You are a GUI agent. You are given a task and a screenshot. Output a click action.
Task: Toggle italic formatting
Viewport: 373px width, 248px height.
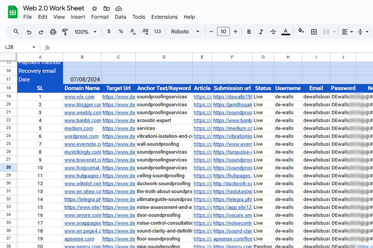[x=261, y=32]
